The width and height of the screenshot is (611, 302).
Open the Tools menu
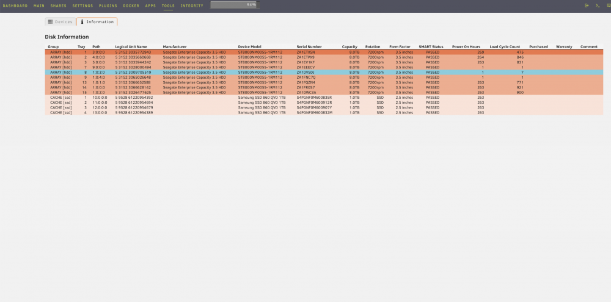coord(169,6)
